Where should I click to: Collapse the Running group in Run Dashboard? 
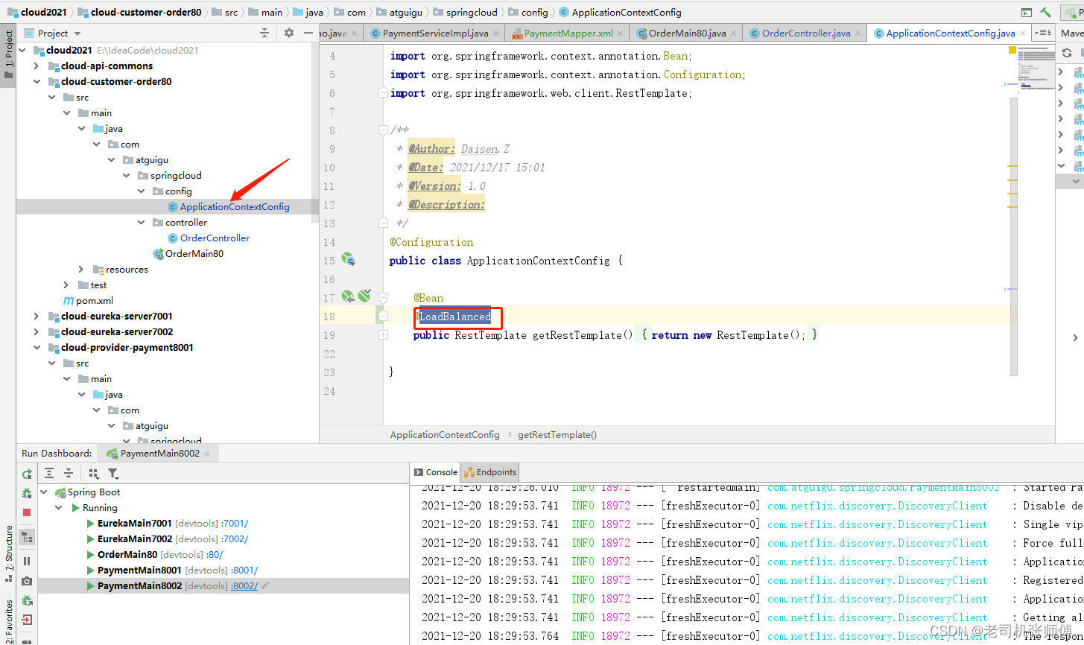59,508
